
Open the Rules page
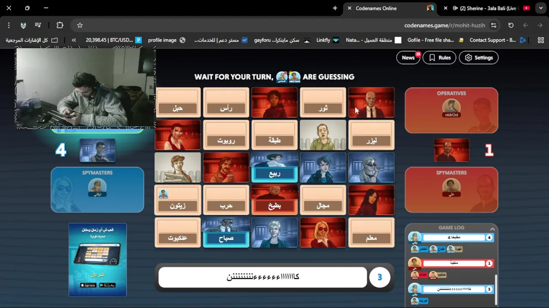click(x=439, y=58)
